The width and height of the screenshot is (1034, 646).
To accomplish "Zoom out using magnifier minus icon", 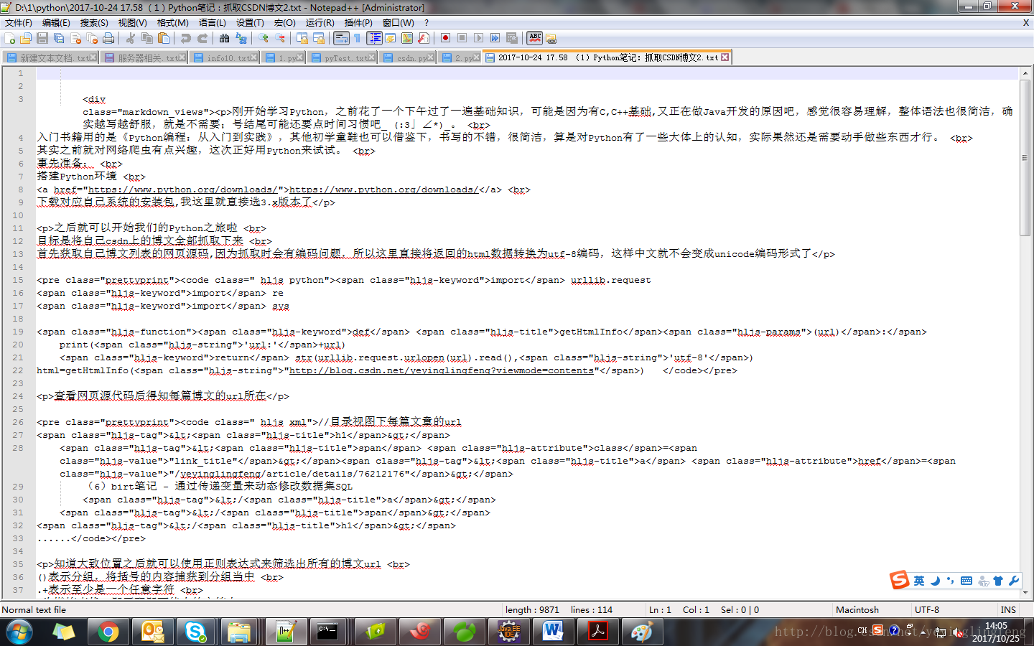I will tap(280, 38).
